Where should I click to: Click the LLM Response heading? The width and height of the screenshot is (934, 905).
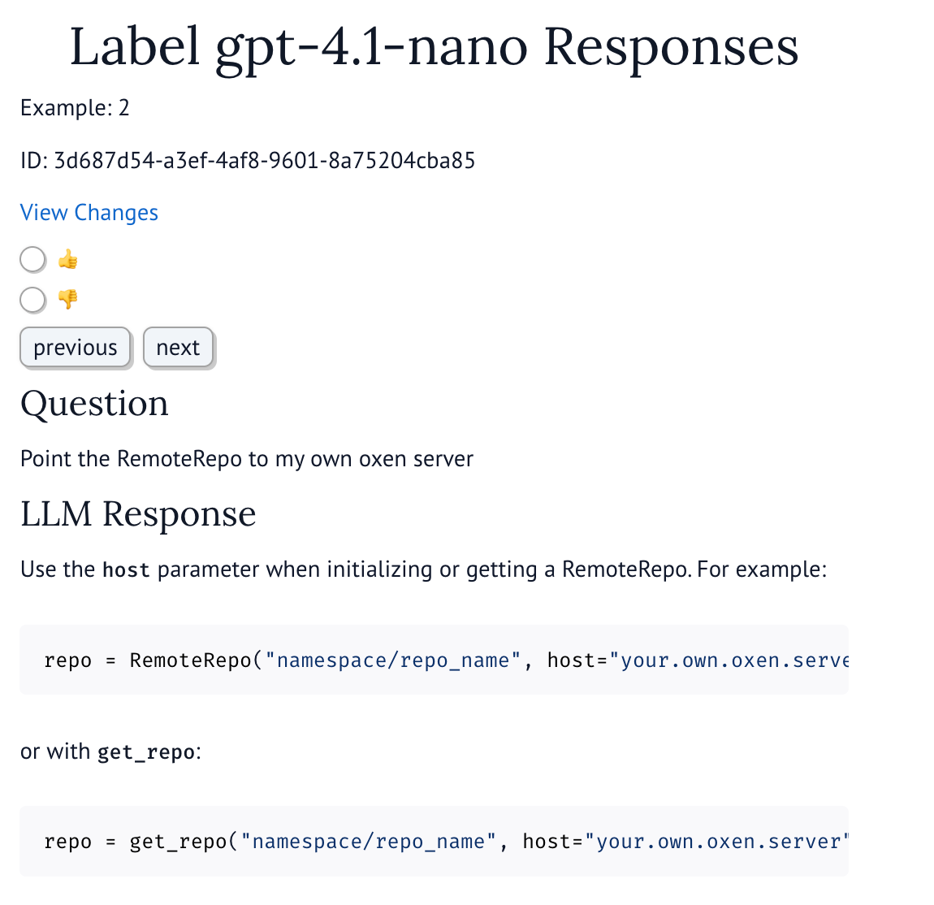point(138,513)
